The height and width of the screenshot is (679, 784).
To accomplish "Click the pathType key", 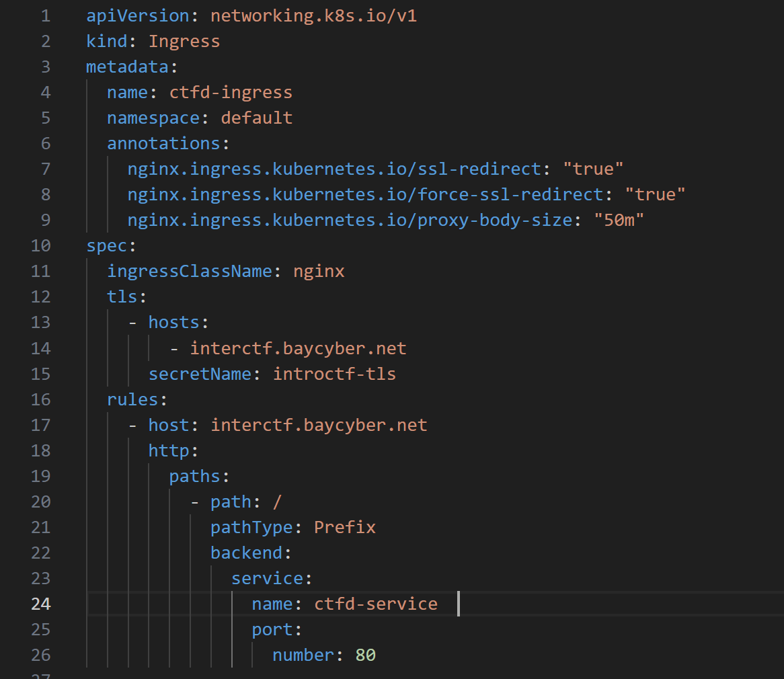I will 251,527.
